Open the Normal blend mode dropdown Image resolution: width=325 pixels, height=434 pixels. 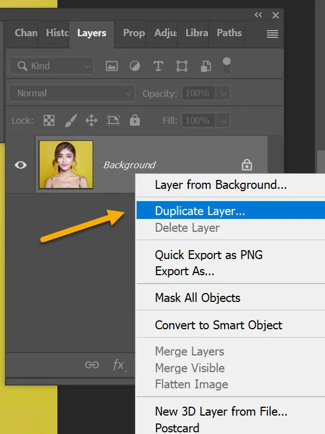pyautogui.click(x=72, y=93)
